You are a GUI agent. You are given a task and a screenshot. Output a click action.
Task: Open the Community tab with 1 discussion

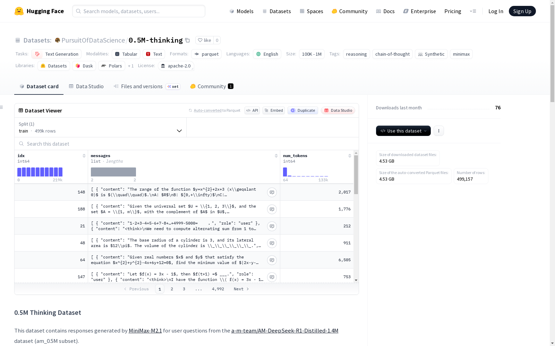point(212,86)
